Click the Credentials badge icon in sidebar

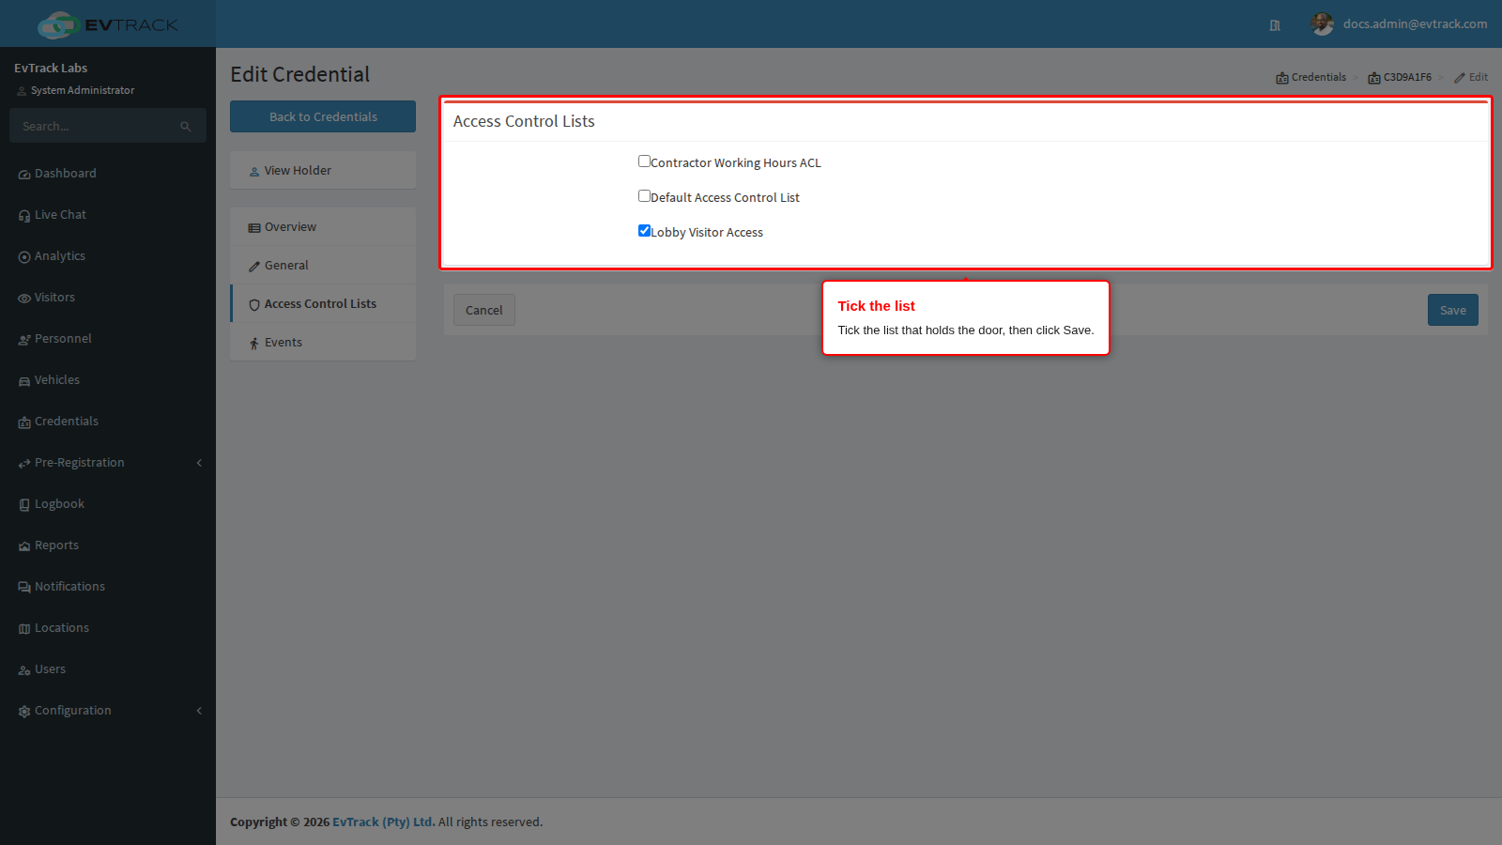(x=24, y=422)
